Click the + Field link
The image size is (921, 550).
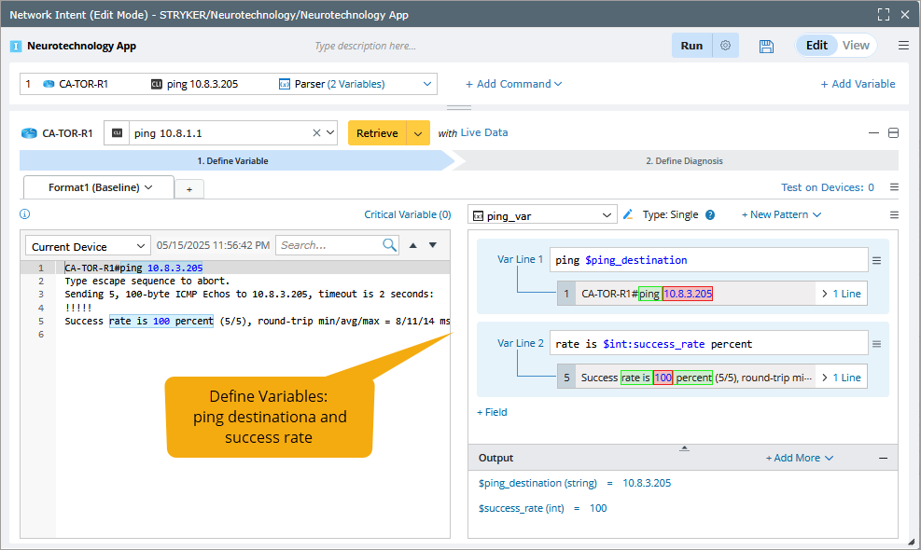coord(492,412)
